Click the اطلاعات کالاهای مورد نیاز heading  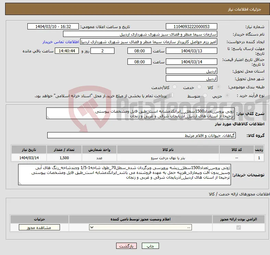[240, 124]
